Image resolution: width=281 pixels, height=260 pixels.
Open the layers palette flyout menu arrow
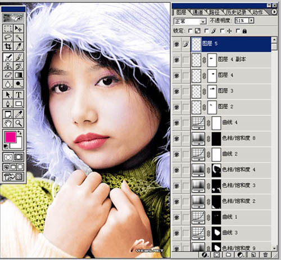pos(274,12)
